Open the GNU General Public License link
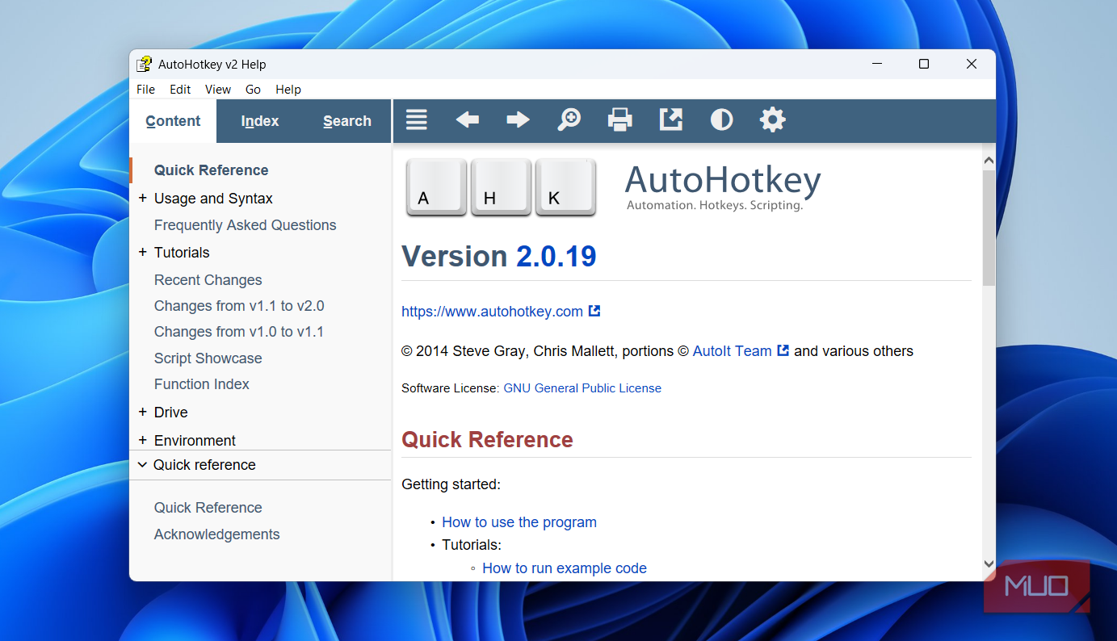 coord(582,388)
